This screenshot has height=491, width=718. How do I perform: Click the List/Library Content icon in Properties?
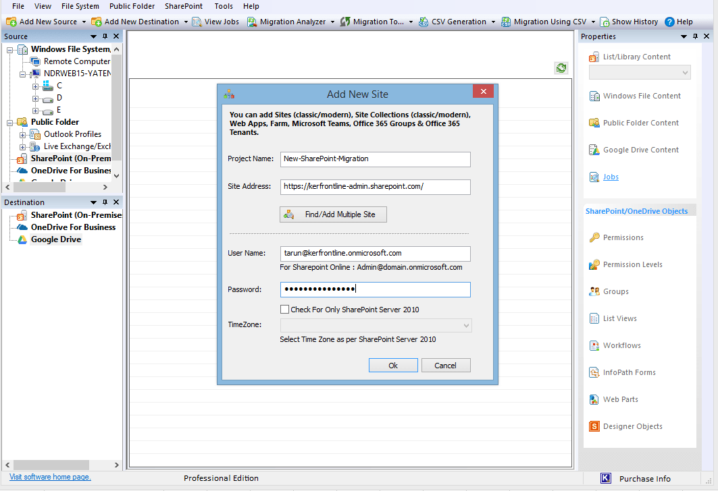(x=594, y=57)
